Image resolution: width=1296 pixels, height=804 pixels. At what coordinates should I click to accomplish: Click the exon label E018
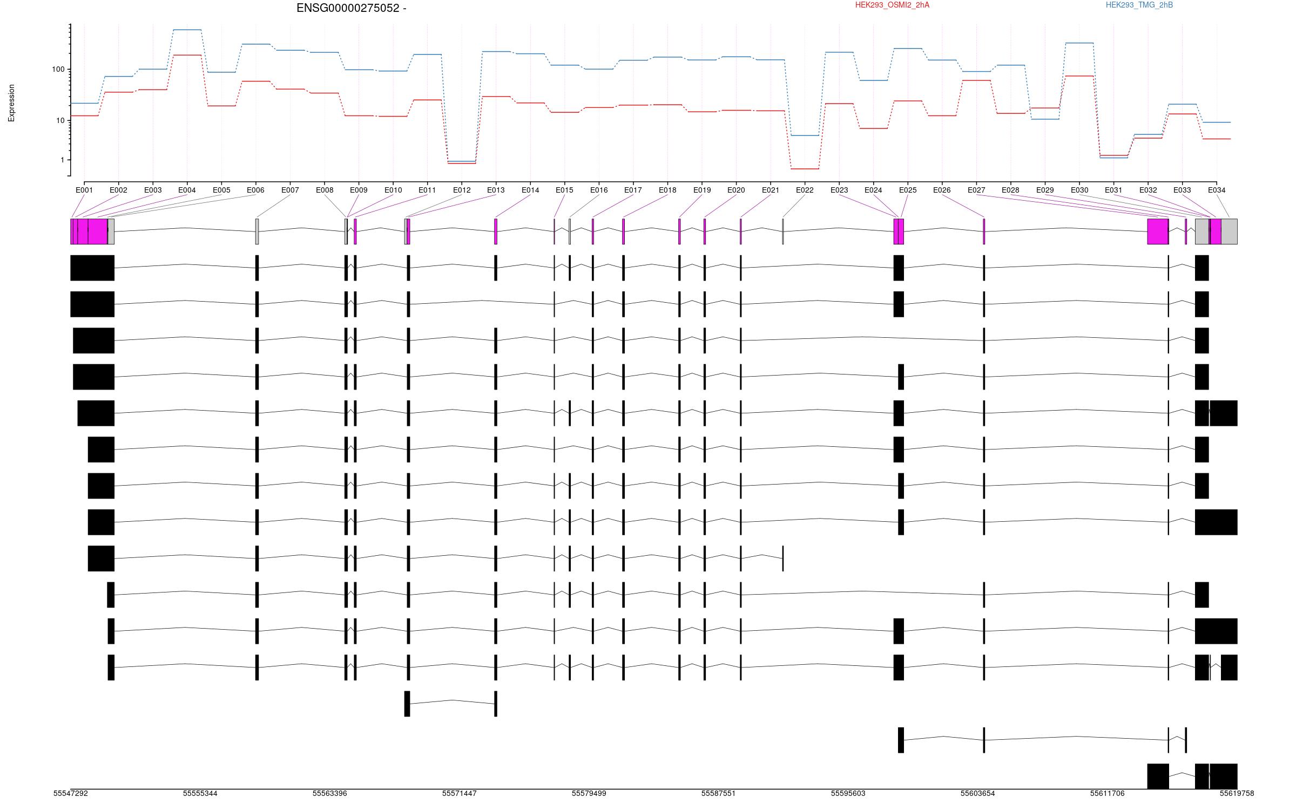point(667,190)
